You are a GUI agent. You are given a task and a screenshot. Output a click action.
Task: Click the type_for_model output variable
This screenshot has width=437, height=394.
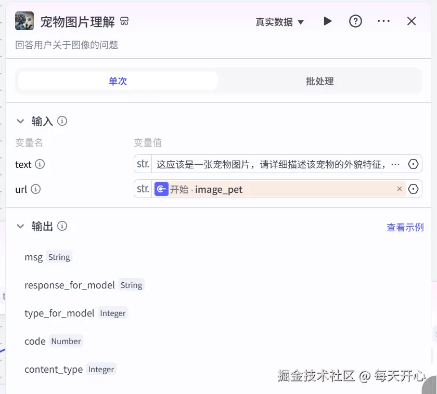pyautogui.click(x=59, y=313)
